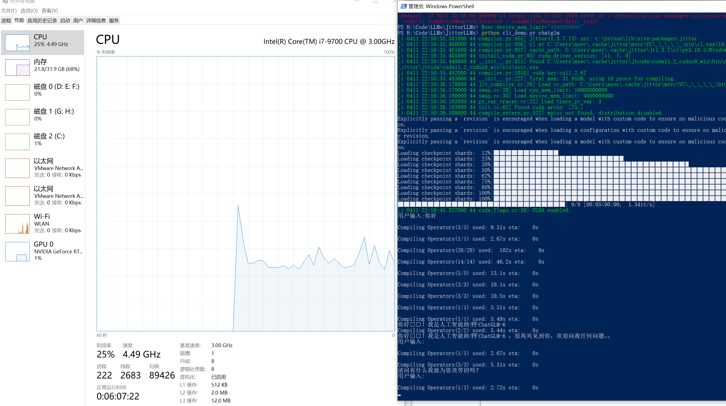Open the 查看(V) menu
This screenshot has height=406, width=726.
point(50,11)
